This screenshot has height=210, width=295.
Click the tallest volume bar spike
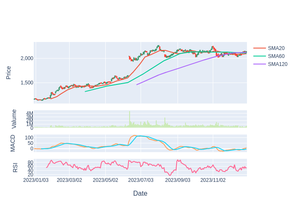coord(129,119)
